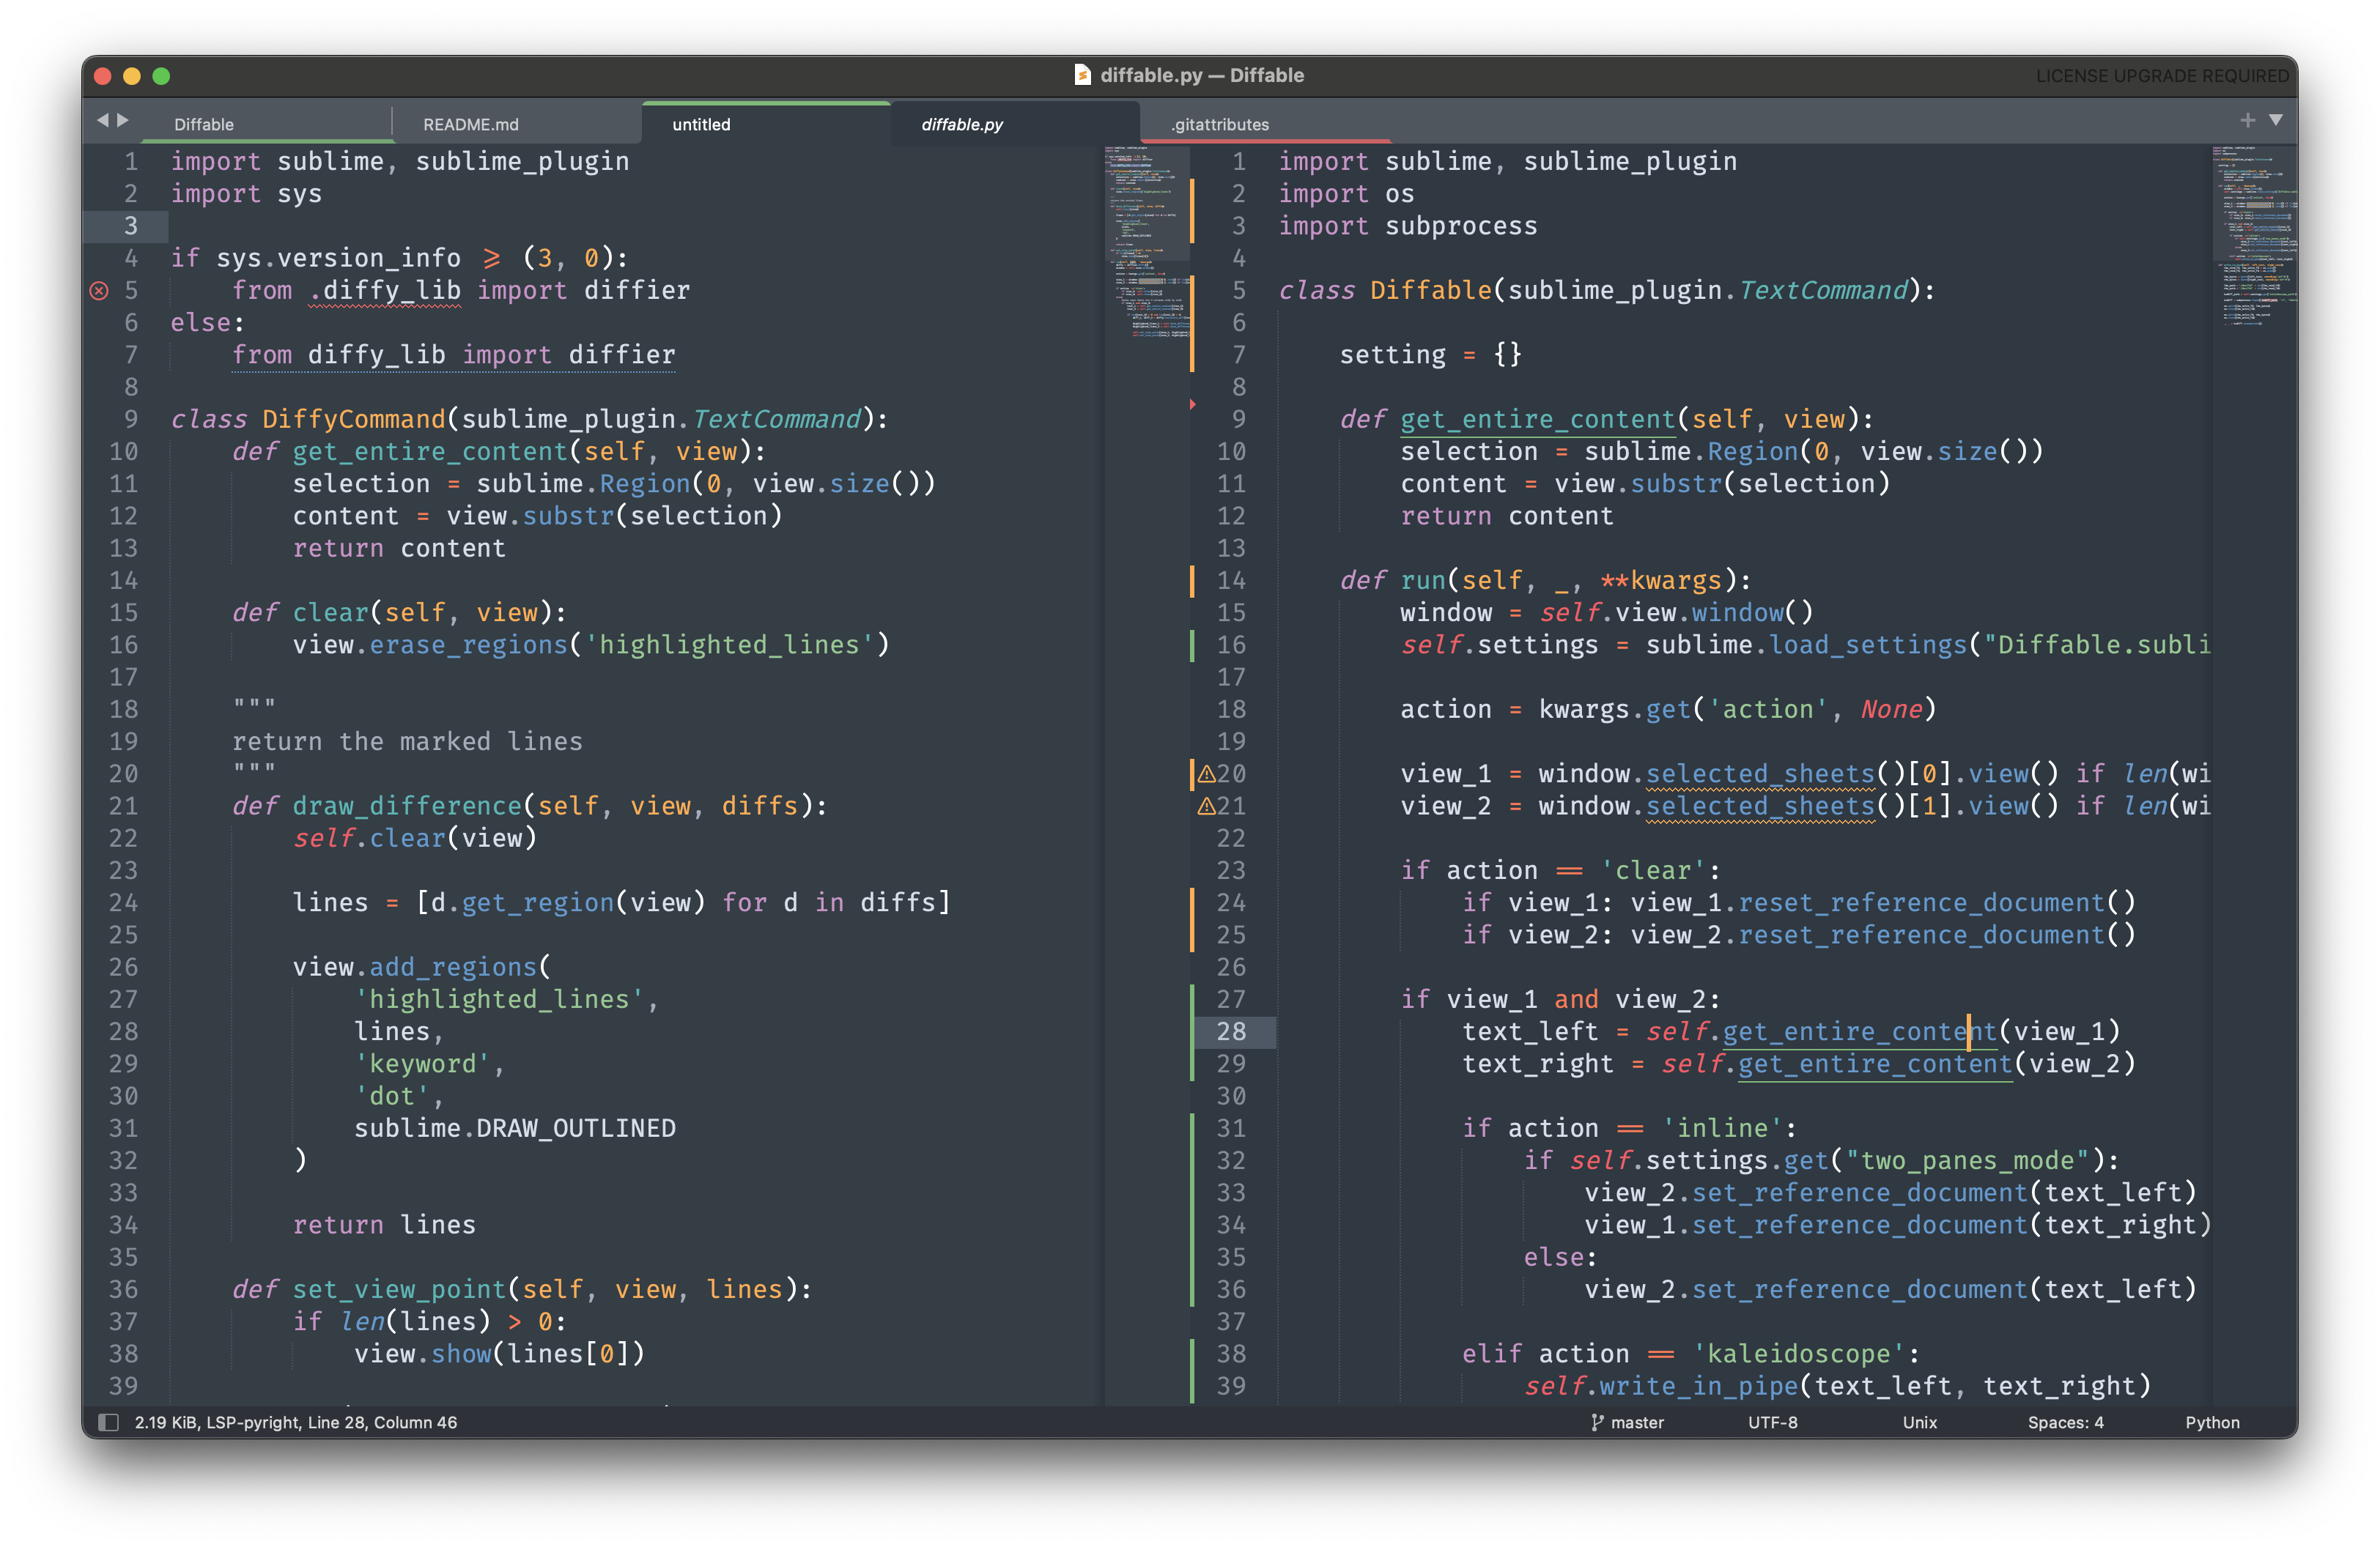
Task: Click the warning icon on line 20
Action: tap(1206, 773)
